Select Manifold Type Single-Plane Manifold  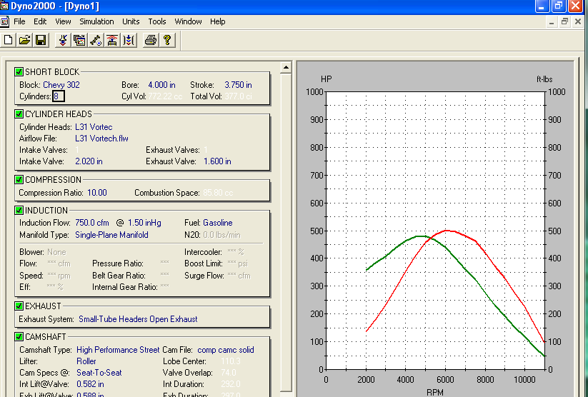(111, 235)
